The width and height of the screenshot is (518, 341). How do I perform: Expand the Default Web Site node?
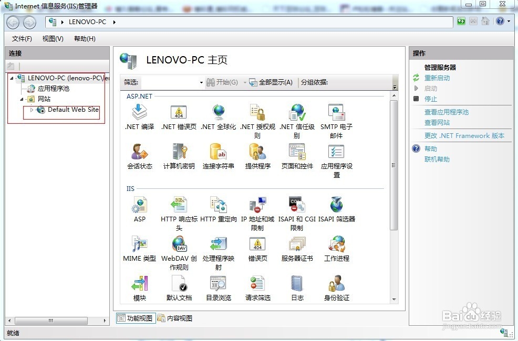(32, 110)
